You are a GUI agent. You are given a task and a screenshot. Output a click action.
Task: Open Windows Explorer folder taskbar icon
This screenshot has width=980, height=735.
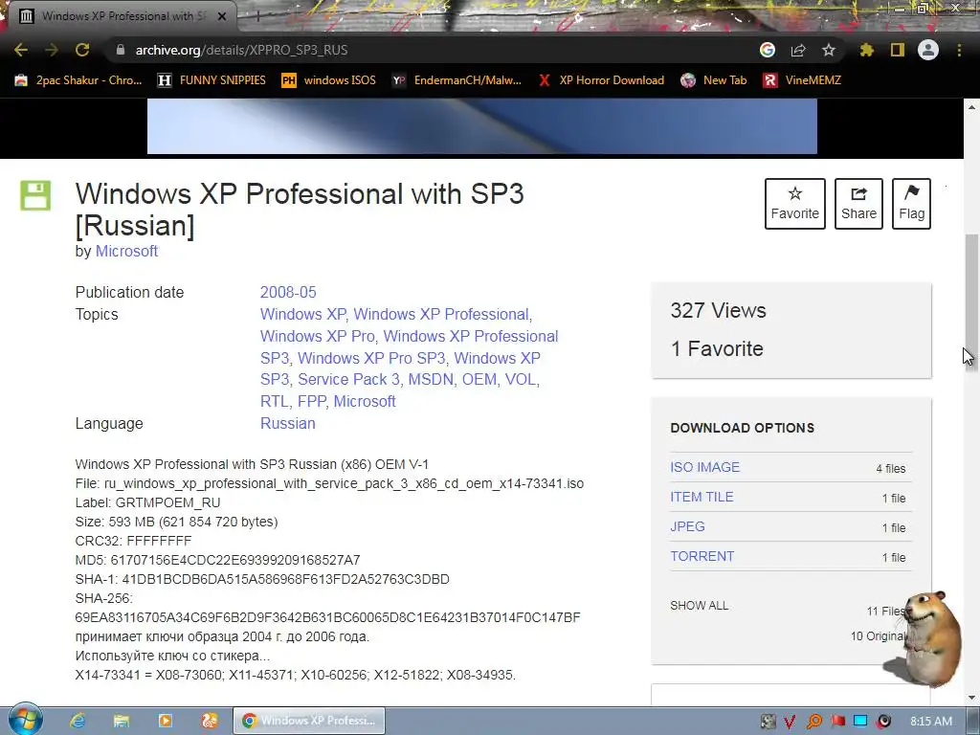click(x=122, y=721)
